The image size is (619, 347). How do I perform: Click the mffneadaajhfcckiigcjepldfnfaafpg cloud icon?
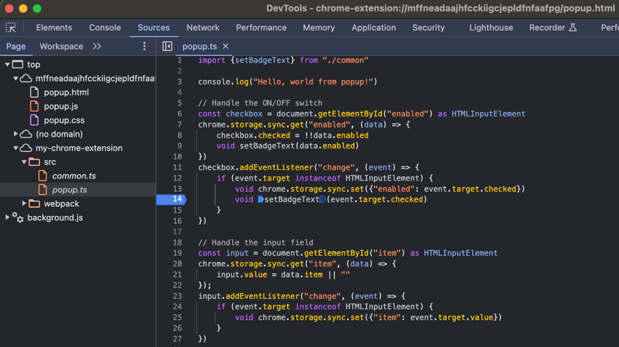pyautogui.click(x=26, y=78)
